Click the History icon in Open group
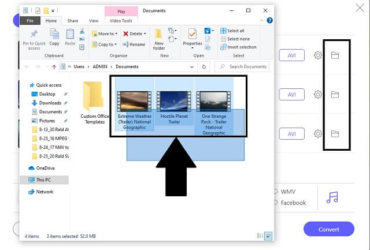Screen dimensions: 370x250 (208, 47)
